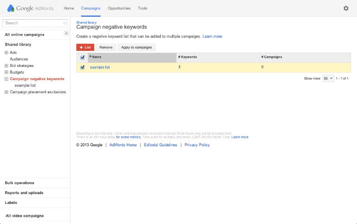Select example list in sidebar tree
The height and width of the screenshot is (224, 357).
pyautogui.click(x=25, y=86)
